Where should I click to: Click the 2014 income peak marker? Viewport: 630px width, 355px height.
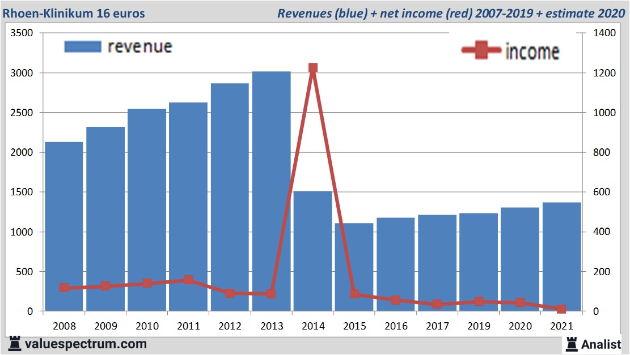pyautogui.click(x=313, y=67)
